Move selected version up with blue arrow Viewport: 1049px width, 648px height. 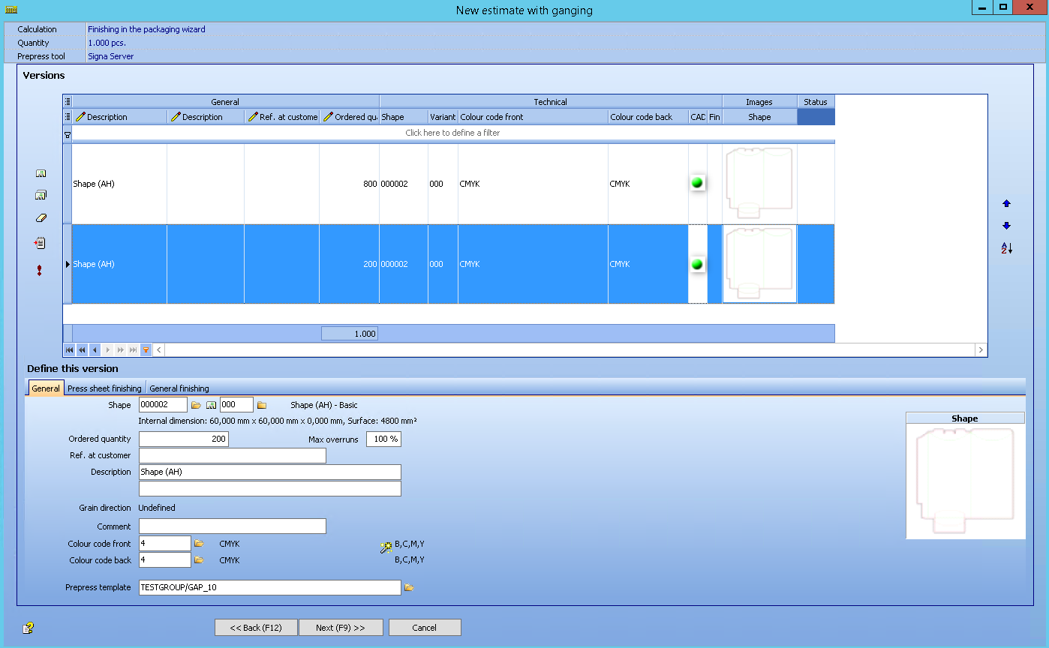point(1007,203)
